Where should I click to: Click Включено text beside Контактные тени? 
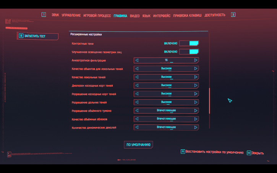click(170, 44)
